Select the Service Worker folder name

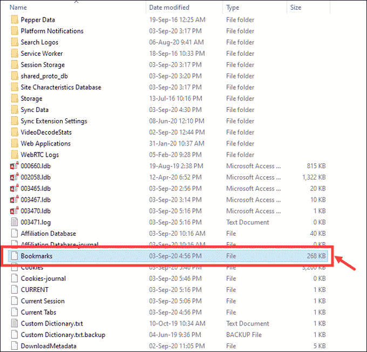[x=42, y=54]
